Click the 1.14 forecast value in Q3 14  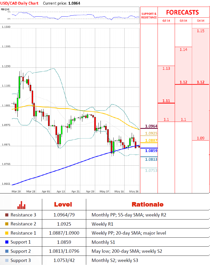tap(183, 50)
